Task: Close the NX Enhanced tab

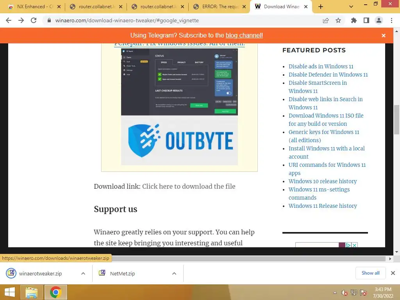Action: [59, 7]
